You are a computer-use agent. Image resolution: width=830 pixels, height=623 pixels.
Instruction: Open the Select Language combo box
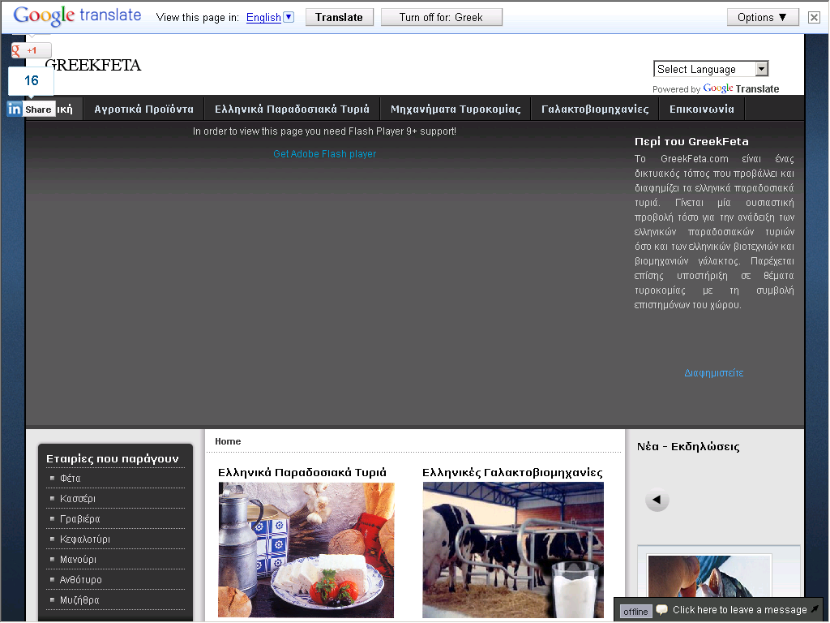pyautogui.click(x=710, y=69)
